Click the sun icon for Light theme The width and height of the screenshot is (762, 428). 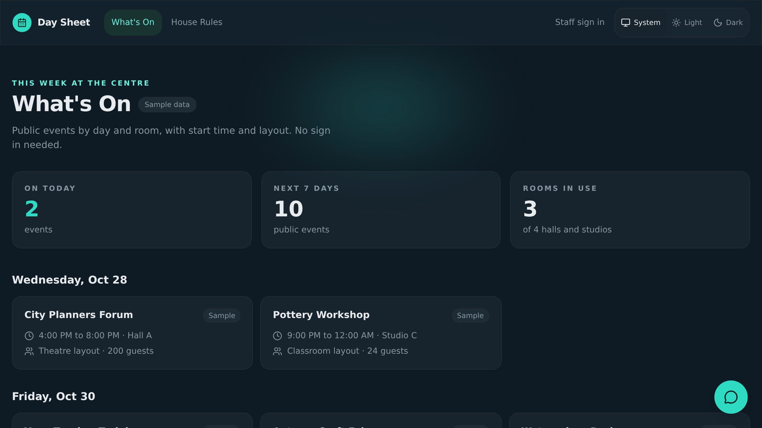[x=676, y=23]
